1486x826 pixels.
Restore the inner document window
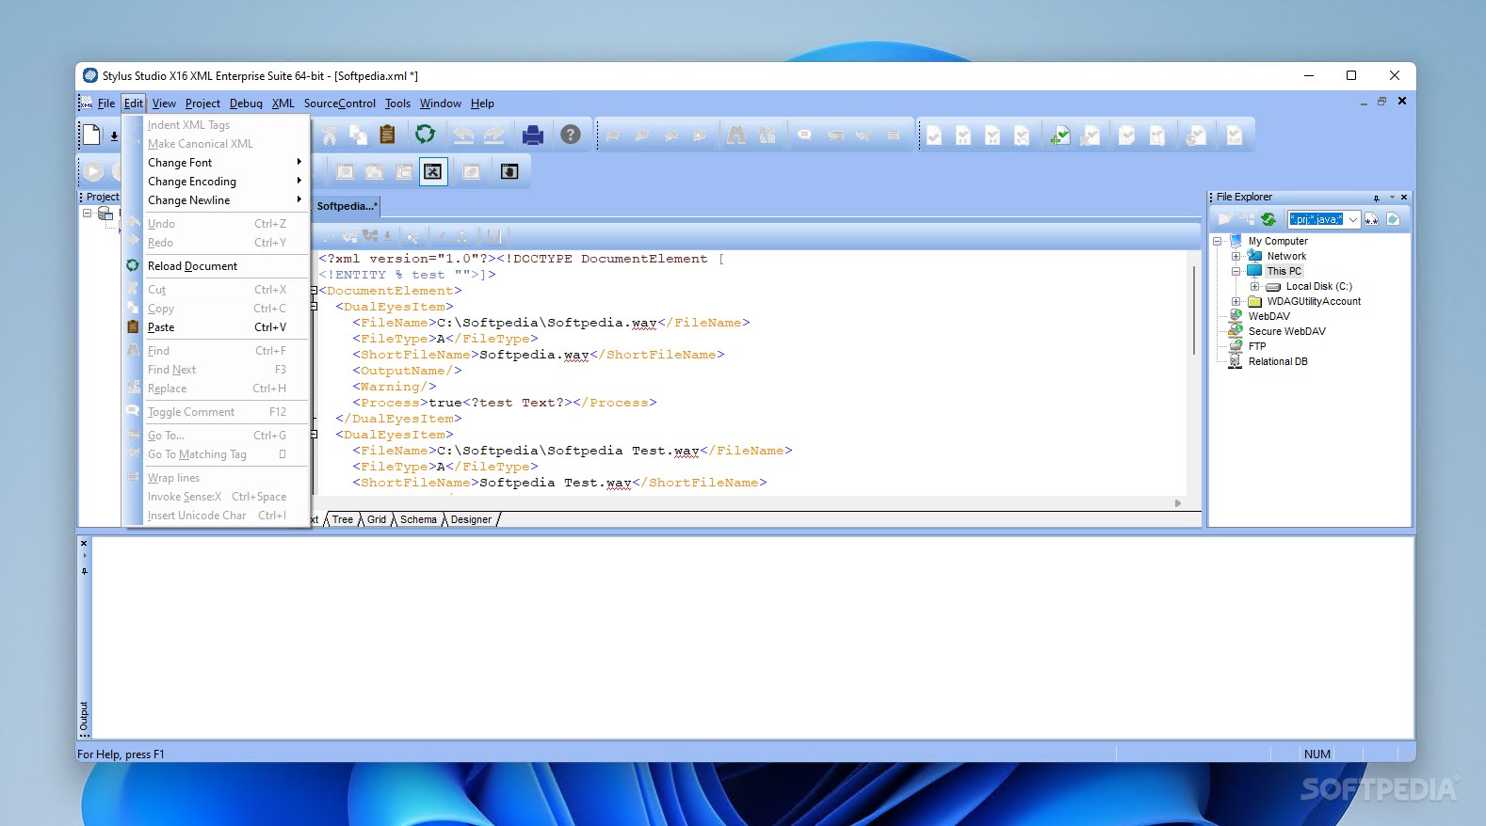1382,102
